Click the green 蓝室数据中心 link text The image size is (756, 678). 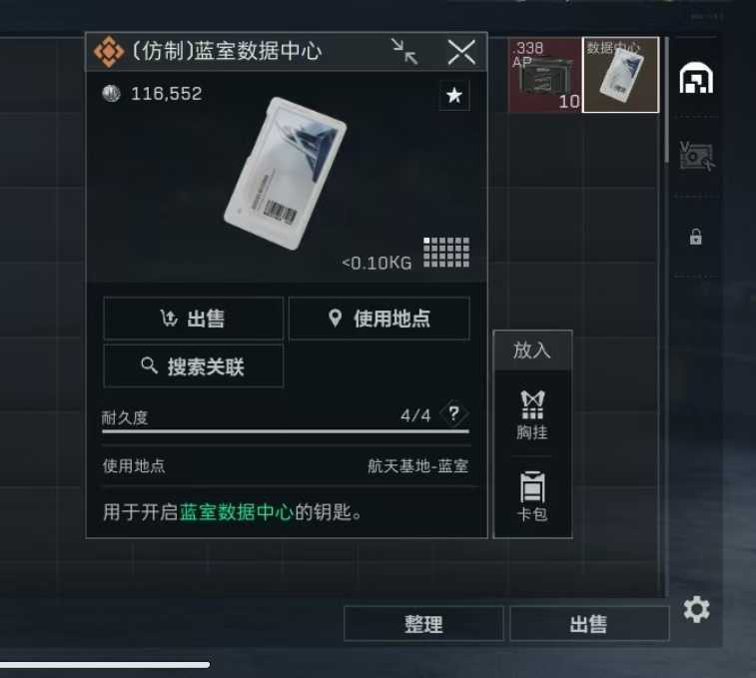click(x=237, y=512)
